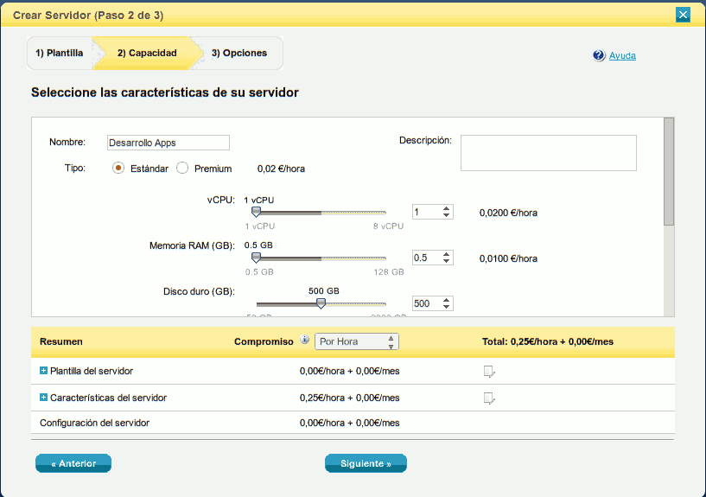Click the Descripción text area
706x497 pixels.
[549, 153]
